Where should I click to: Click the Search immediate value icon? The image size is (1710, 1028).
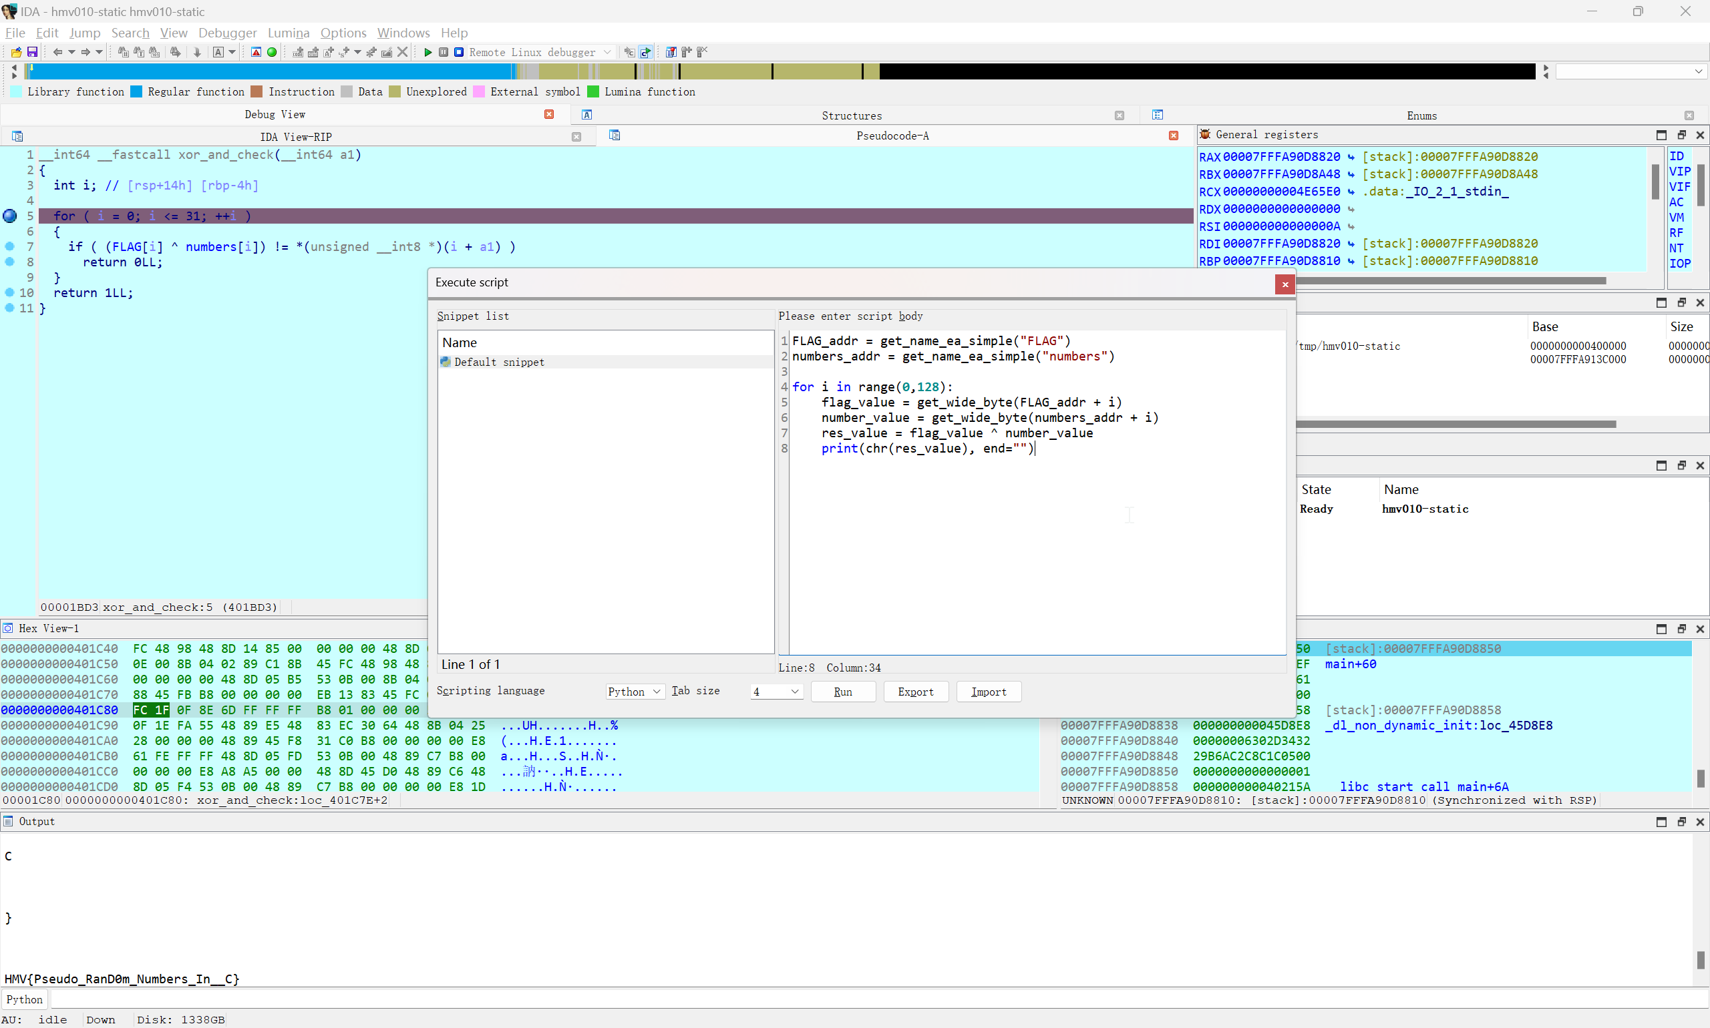(x=123, y=52)
